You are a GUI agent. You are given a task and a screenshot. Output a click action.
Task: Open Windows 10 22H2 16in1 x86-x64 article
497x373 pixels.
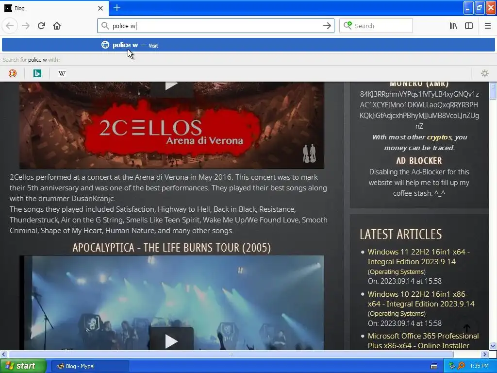(x=421, y=299)
